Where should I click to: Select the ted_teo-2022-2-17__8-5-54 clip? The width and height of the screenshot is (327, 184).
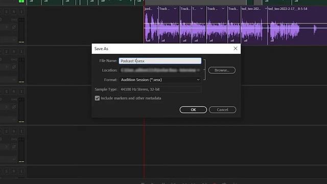(x=297, y=26)
